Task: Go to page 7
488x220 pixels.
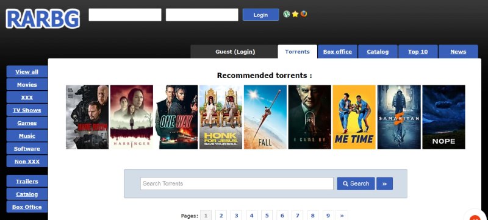Action: [x=297, y=215]
